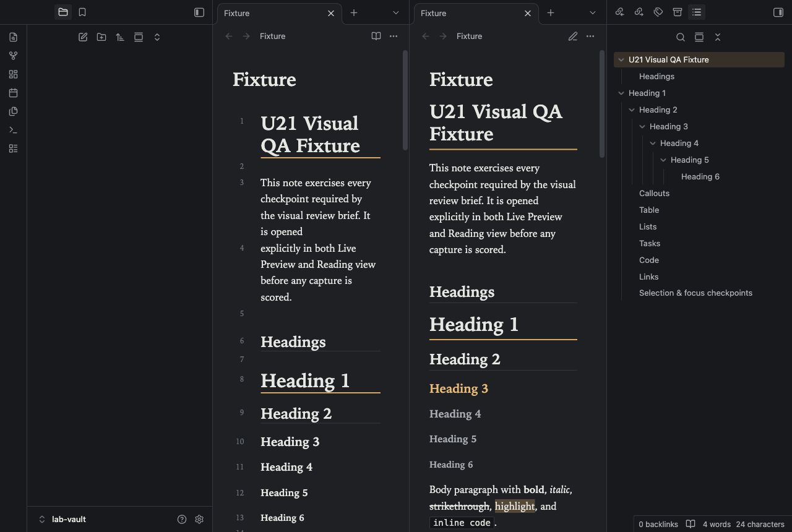Open the lab-vault vault switcher
Image resolution: width=792 pixels, height=532 pixels.
coord(62,519)
